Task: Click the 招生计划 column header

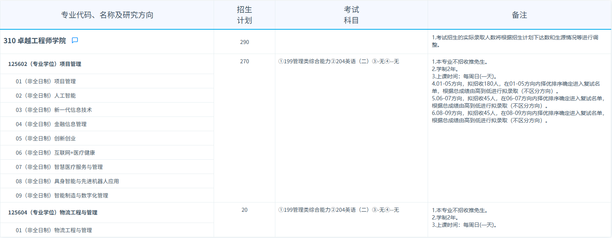Action: (x=244, y=15)
